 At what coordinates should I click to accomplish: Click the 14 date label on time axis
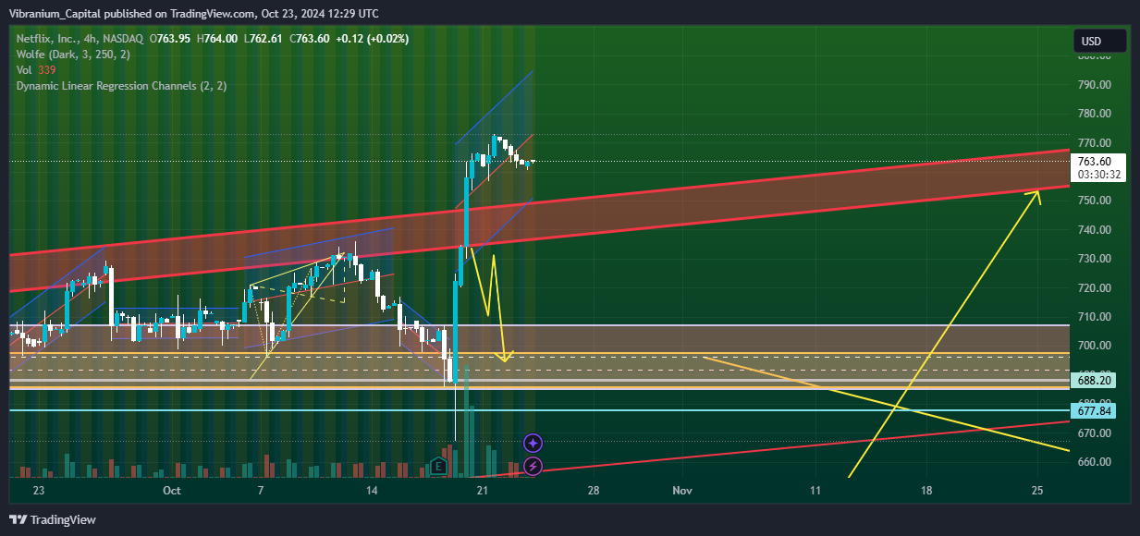[372, 490]
